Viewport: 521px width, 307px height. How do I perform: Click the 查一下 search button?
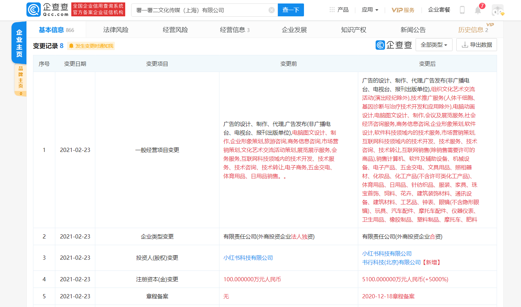[291, 10]
